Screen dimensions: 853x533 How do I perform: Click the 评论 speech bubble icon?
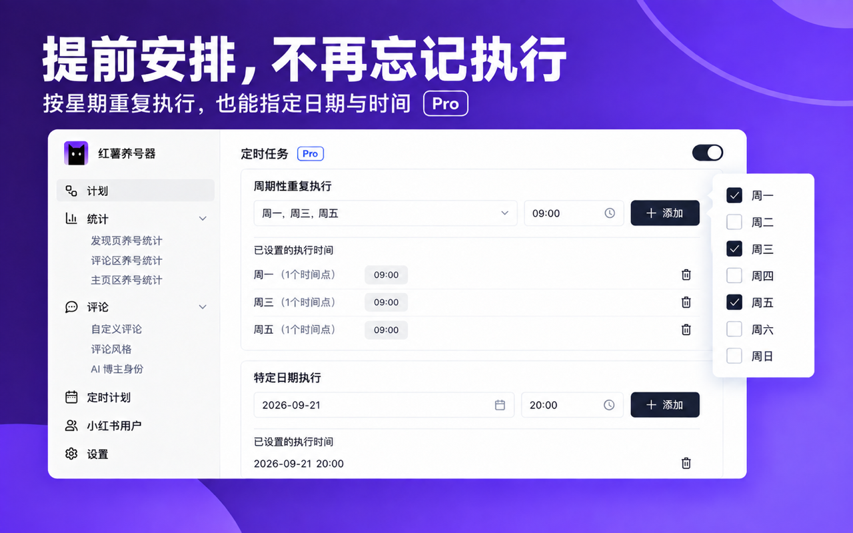pos(71,307)
